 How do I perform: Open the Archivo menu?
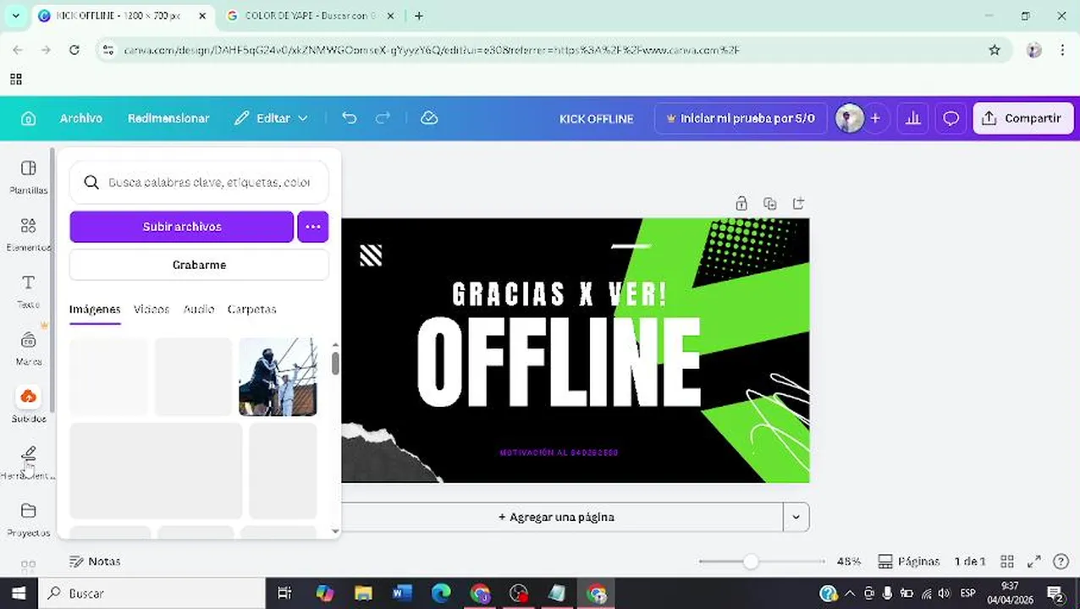(81, 118)
